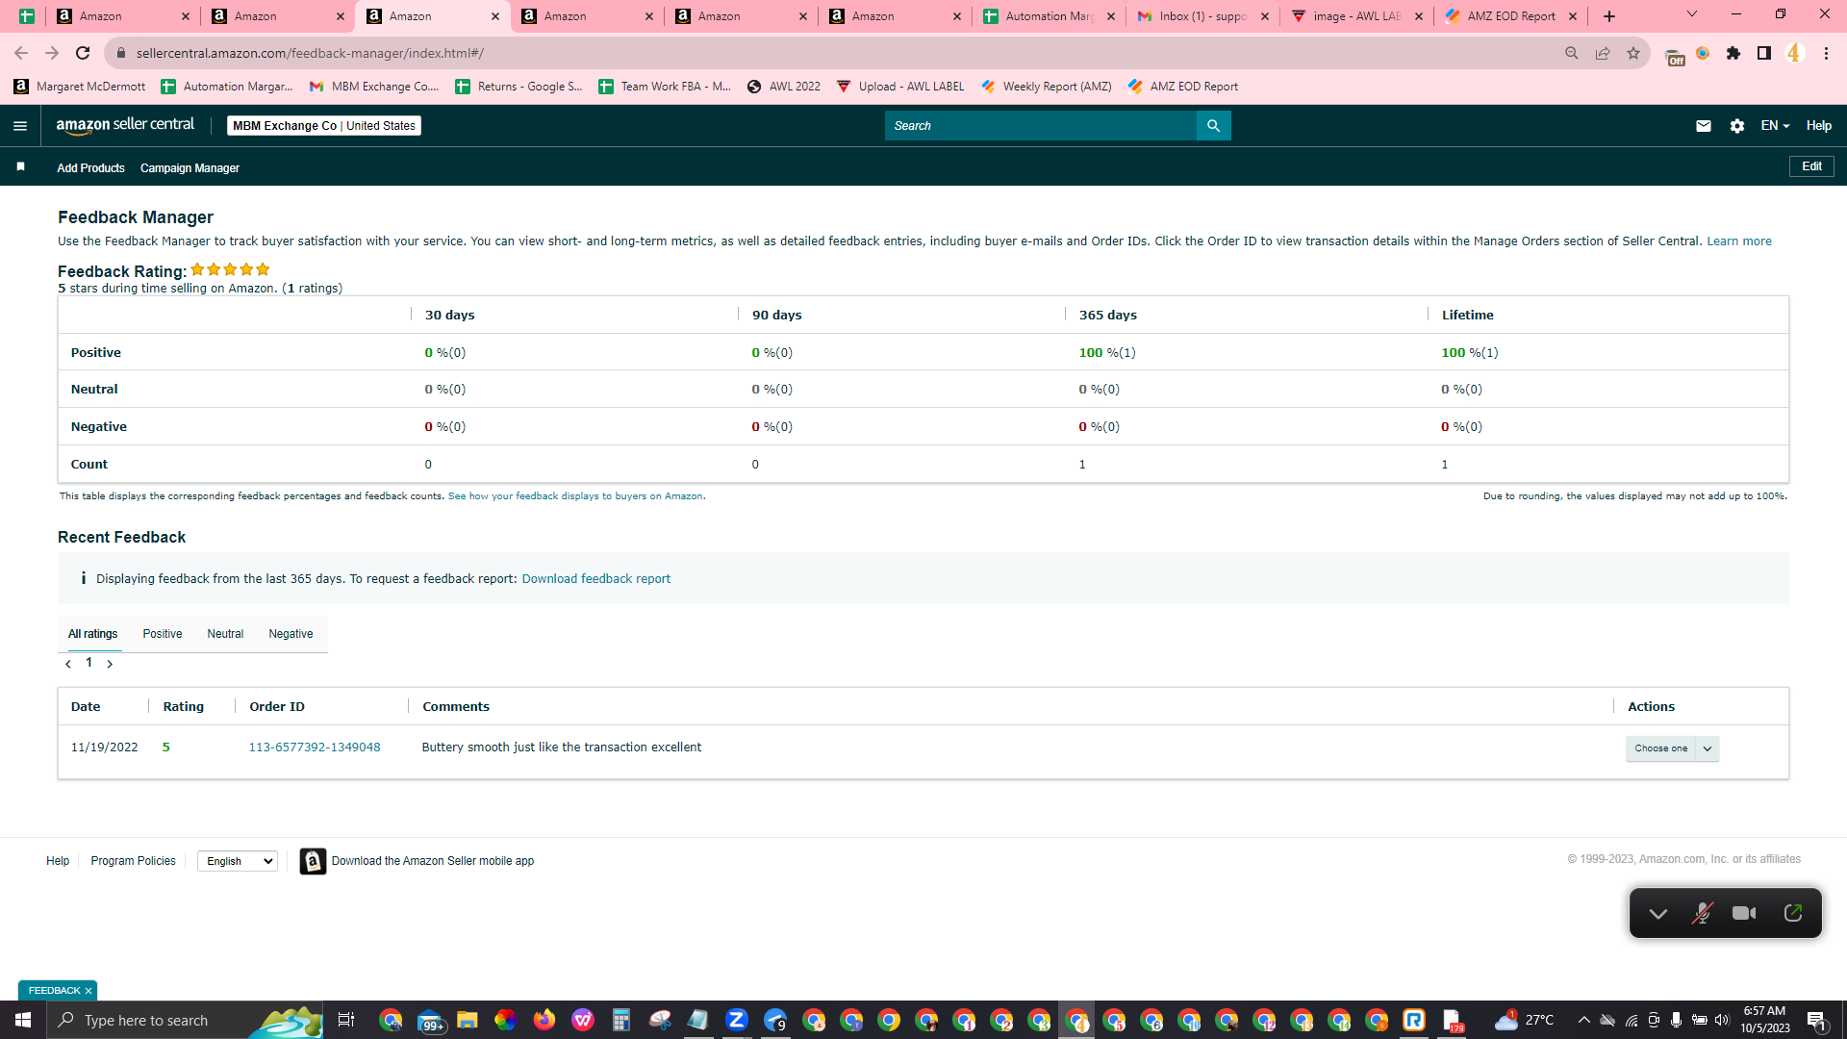Click the Windows taskbar search box

[185, 1020]
